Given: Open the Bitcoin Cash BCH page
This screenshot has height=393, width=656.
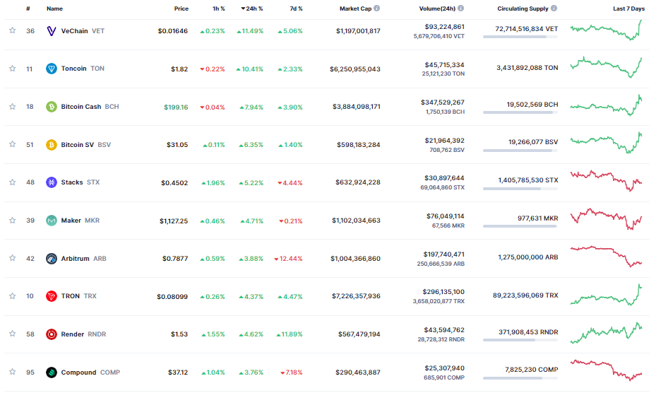Looking at the screenshot, I should point(90,107).
